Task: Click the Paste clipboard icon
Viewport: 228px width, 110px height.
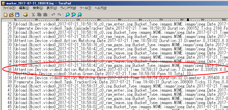Action: (45, 15)
